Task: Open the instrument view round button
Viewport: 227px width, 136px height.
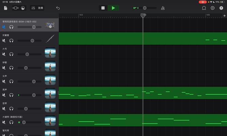Action: (23, 8)
